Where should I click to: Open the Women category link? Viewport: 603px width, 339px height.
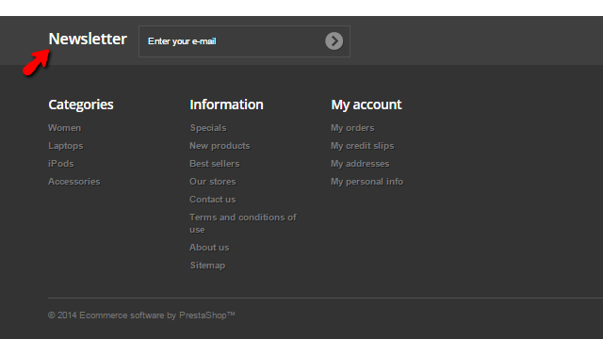coord(65,128)
